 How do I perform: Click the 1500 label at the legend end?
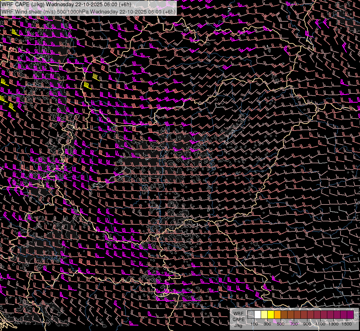(347, 324)
